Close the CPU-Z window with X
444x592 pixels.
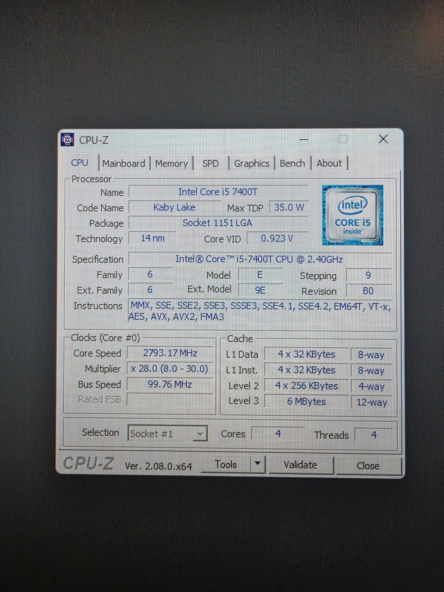coord(383,139)
